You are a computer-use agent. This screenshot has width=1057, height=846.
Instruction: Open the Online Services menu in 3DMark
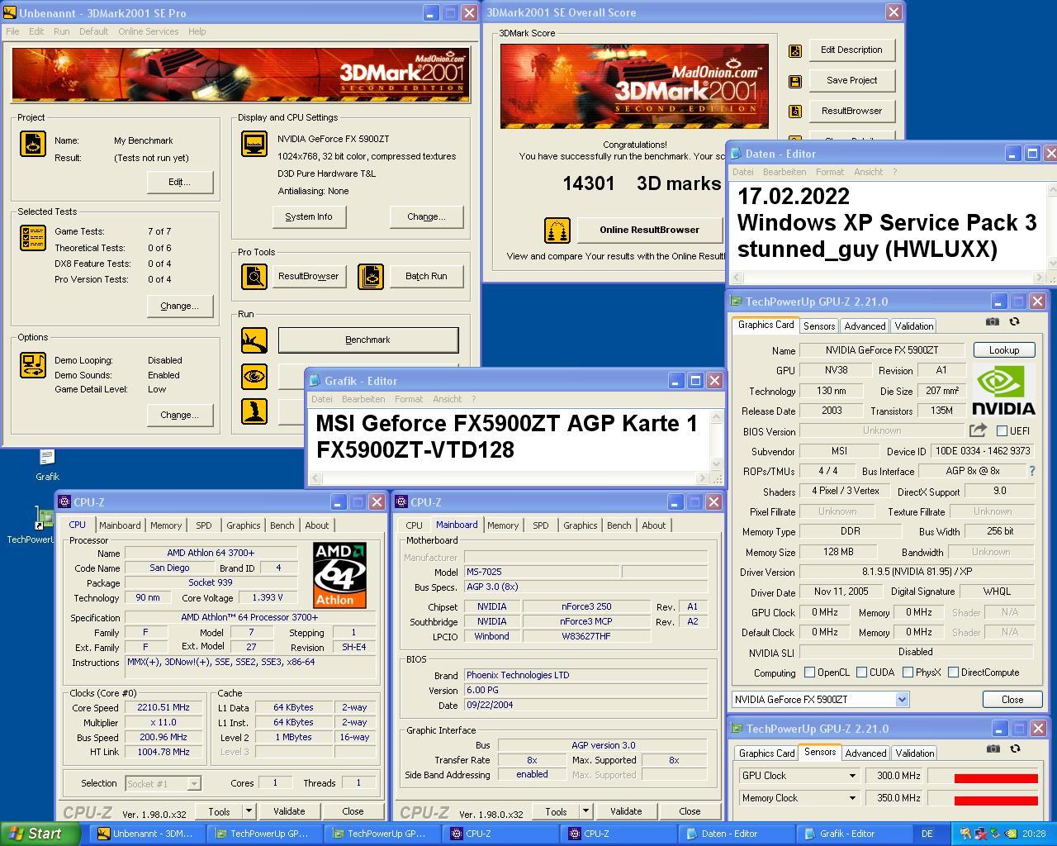[x=148, y=31]
